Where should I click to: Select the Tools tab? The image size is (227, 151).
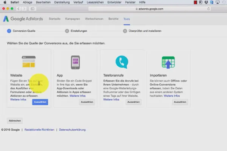pos(127,19)
